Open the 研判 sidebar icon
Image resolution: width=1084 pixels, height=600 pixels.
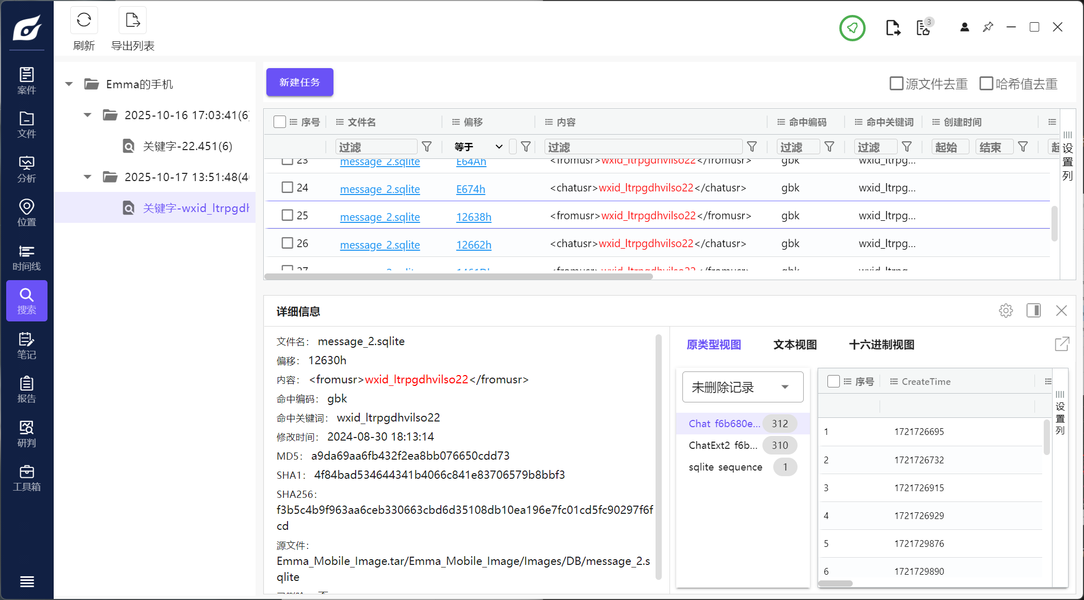pyautogui.click(x=26, y=434)
